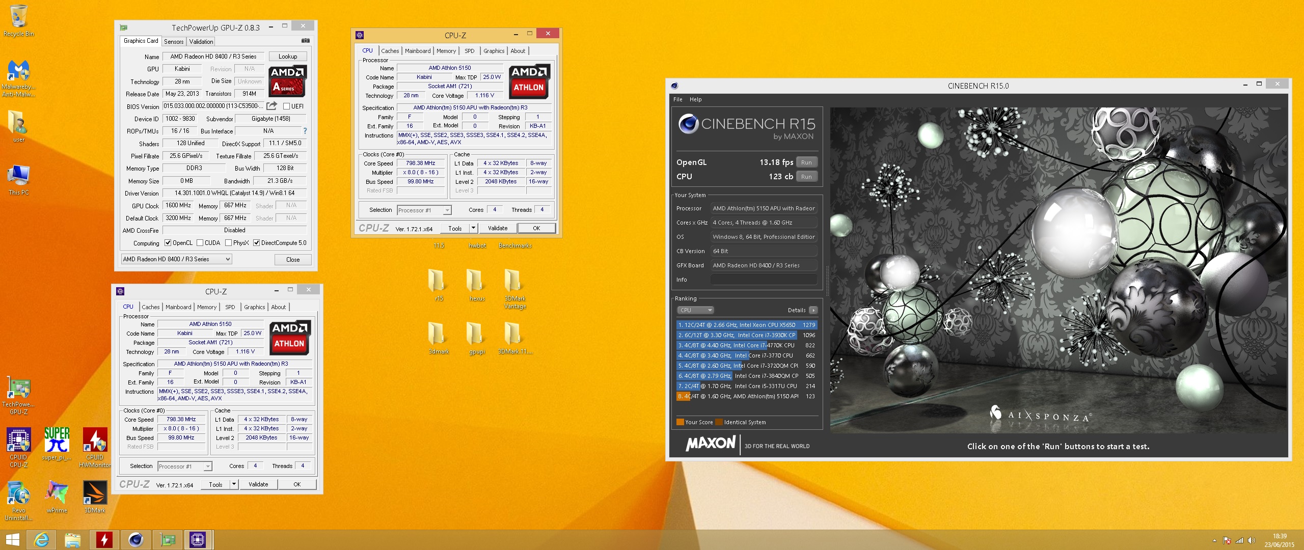Open the 3dmark folder on desktop
The height and width of the screenshot is (550, 1304).
439,338
